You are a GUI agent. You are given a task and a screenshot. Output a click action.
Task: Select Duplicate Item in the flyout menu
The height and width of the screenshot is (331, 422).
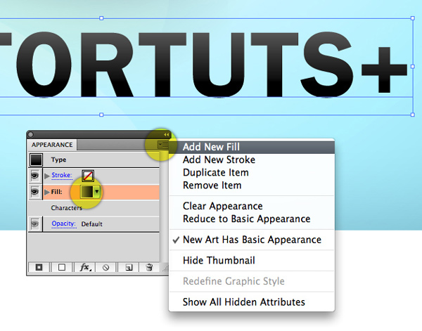252,172
